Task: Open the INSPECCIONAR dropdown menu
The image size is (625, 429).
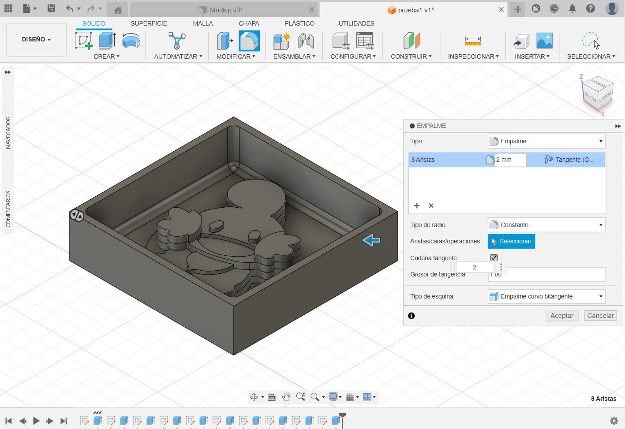Action: (473, 56)
